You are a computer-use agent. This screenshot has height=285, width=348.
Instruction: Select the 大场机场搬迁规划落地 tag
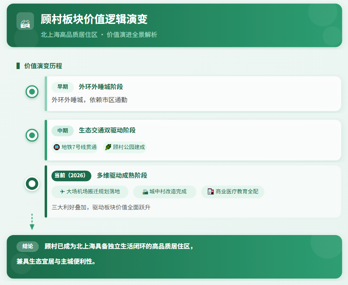click(x=90, y=192)
